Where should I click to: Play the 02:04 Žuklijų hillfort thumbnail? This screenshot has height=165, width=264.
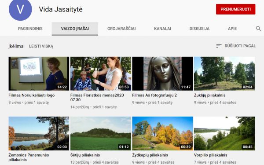pos(224,73)
